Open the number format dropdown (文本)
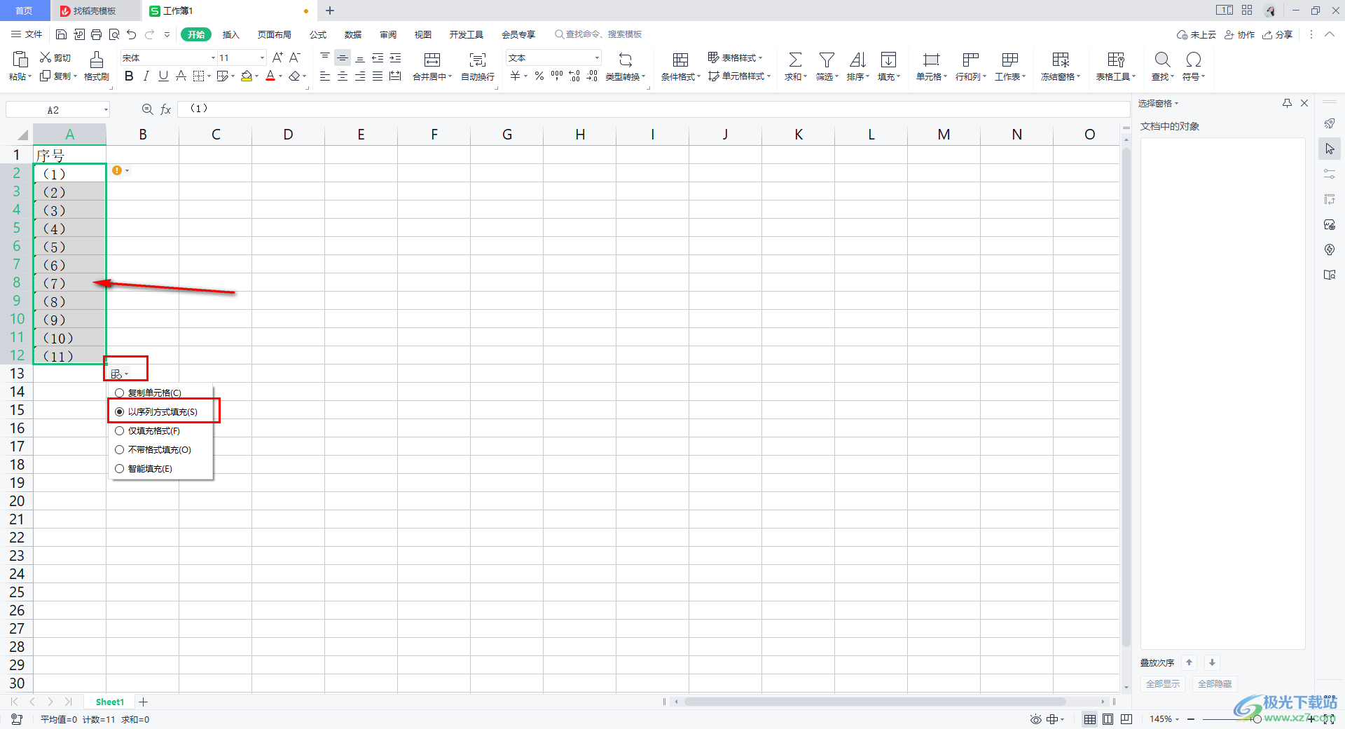The image size is (1345, 729). pos(597,57)
